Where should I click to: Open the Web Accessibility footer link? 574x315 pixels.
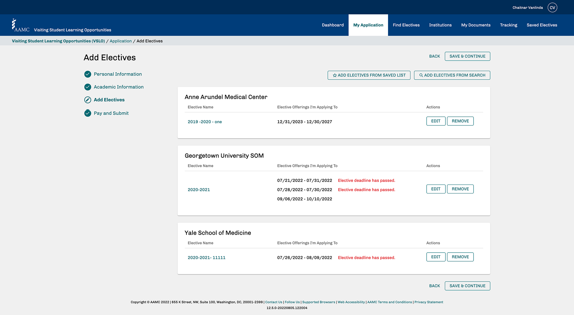(x=351, y=302)
